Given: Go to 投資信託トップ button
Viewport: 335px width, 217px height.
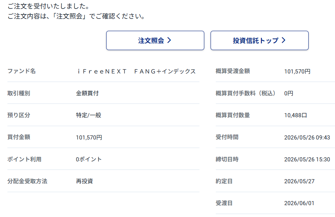Looking at the screenshot, I should (x=259, y=40).
